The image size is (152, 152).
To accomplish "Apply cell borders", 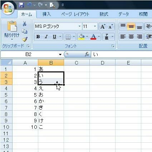I will click(x=68, y=37).
